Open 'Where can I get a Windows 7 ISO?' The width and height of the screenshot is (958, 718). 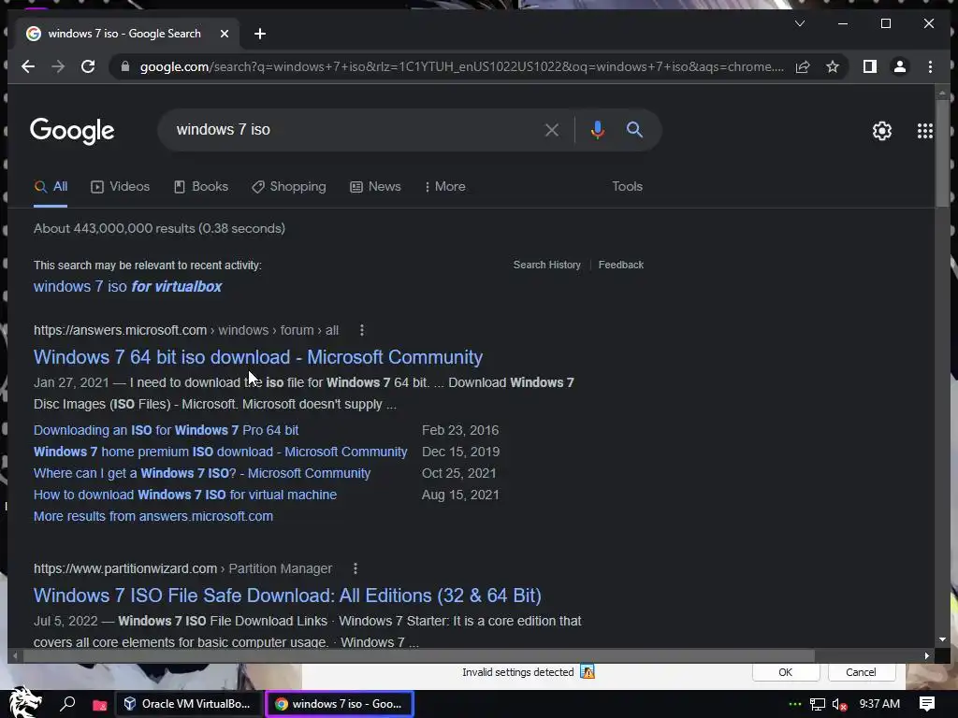coord(202,473)
